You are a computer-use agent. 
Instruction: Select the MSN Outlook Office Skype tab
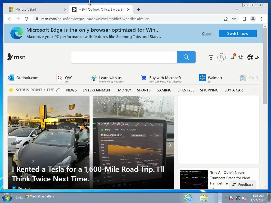click(x=100, y=10)
